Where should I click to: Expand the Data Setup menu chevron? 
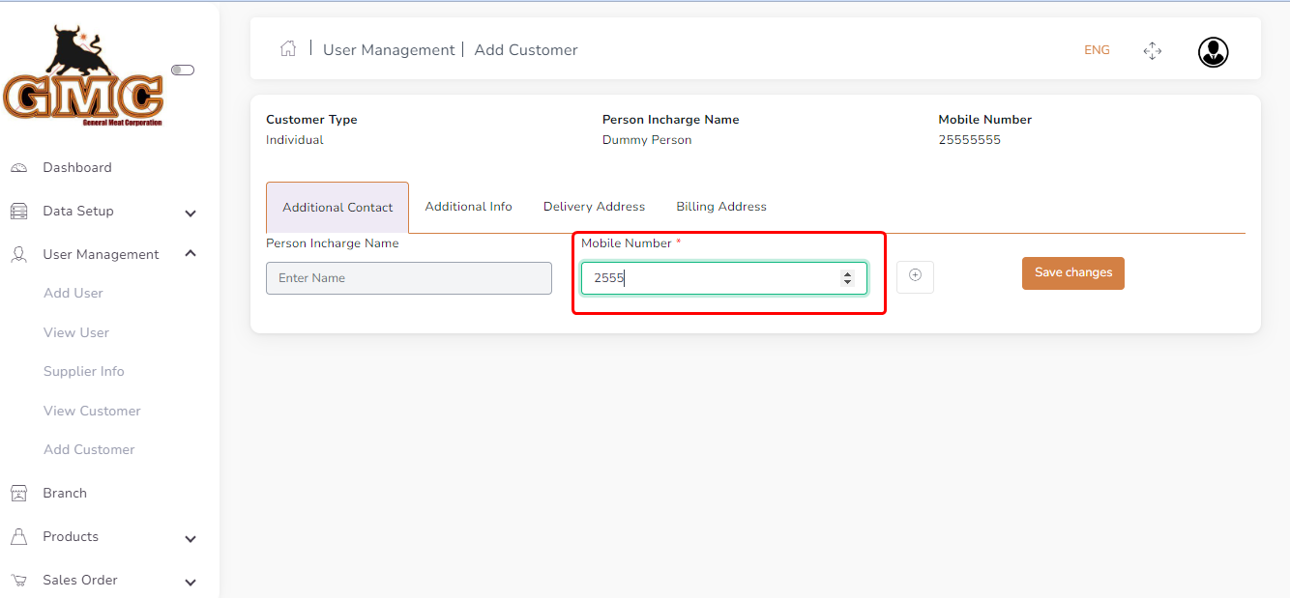click(x=191, y=213)
